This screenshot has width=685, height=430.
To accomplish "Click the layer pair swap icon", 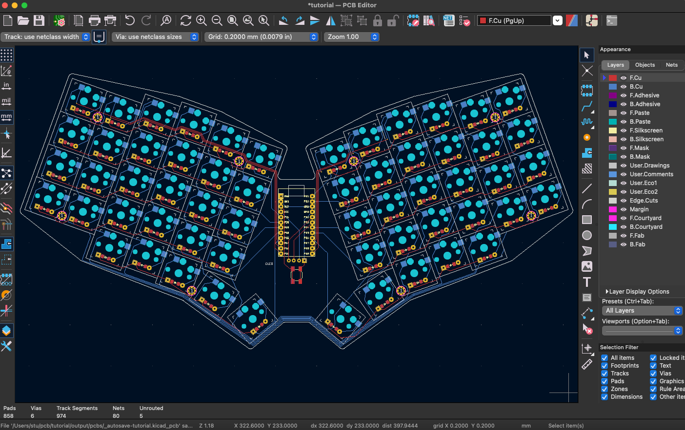I will (x=572, y=20).
